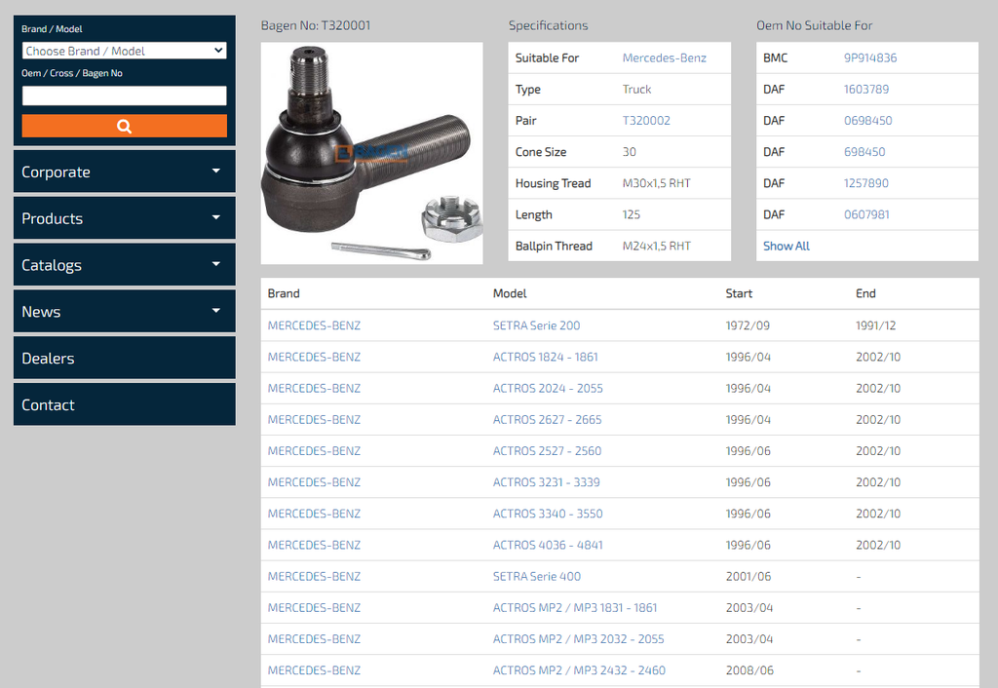The width and height of the screenshot is (998, 688).
Task: Open ACTROS MP2 / MP3 1831 - 1861 link
Action: click(x=575, y=607)
